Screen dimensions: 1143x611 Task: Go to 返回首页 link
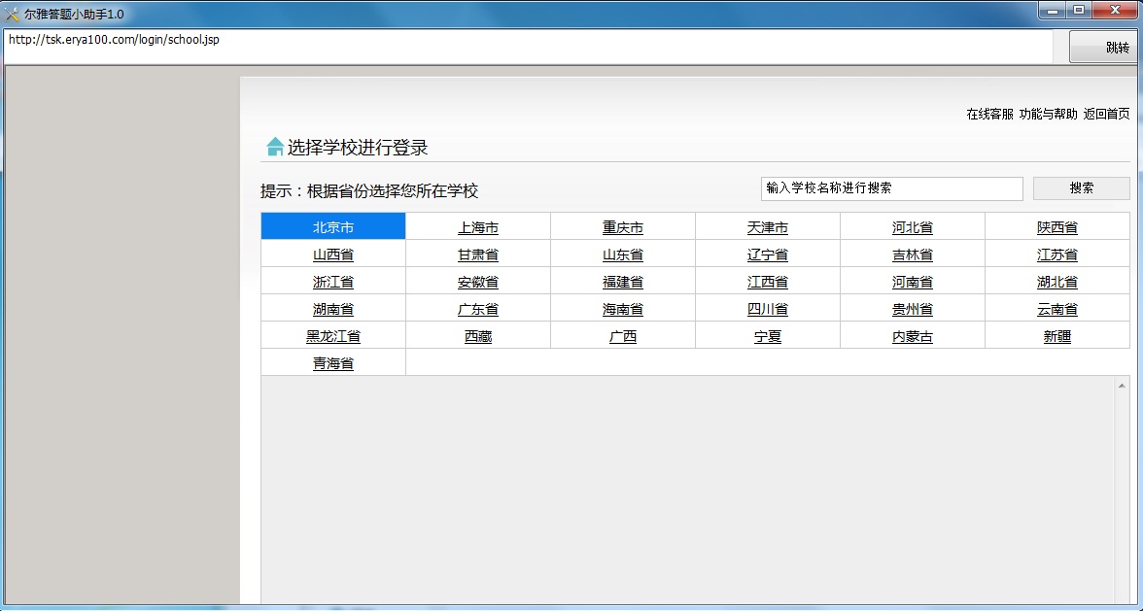(1106, 115)
